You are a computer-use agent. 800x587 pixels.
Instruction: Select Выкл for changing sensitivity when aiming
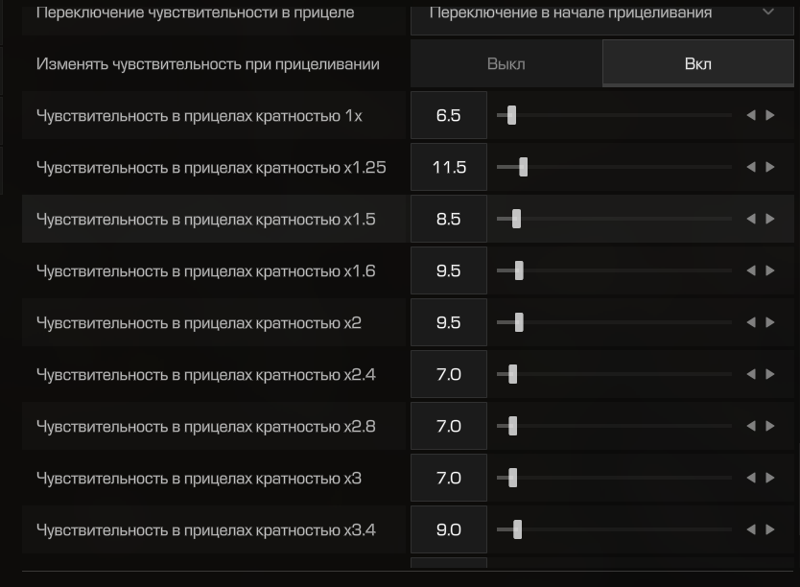[x=506, y=64]
